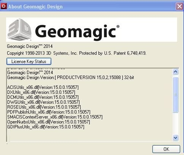This screenshot has height=155, width=184.
Task: Click the scroll up arrow in version list
Action: pyautogui.click(x=176, y=72)
